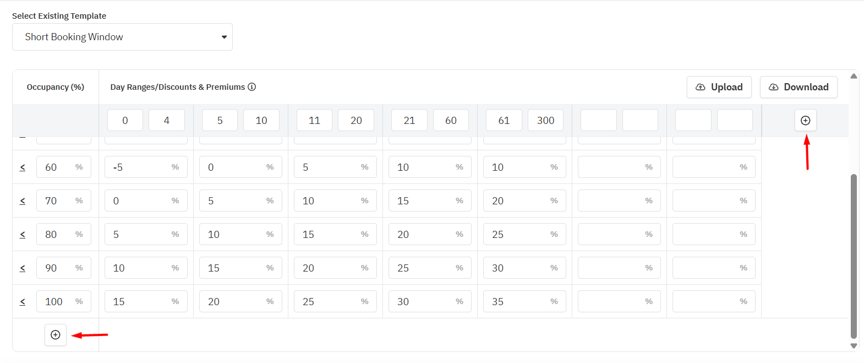This screenshot has height=363, width=864.
Task: Click the less-than-or-equal symbol on the 100% row
Action: (23, 302)
